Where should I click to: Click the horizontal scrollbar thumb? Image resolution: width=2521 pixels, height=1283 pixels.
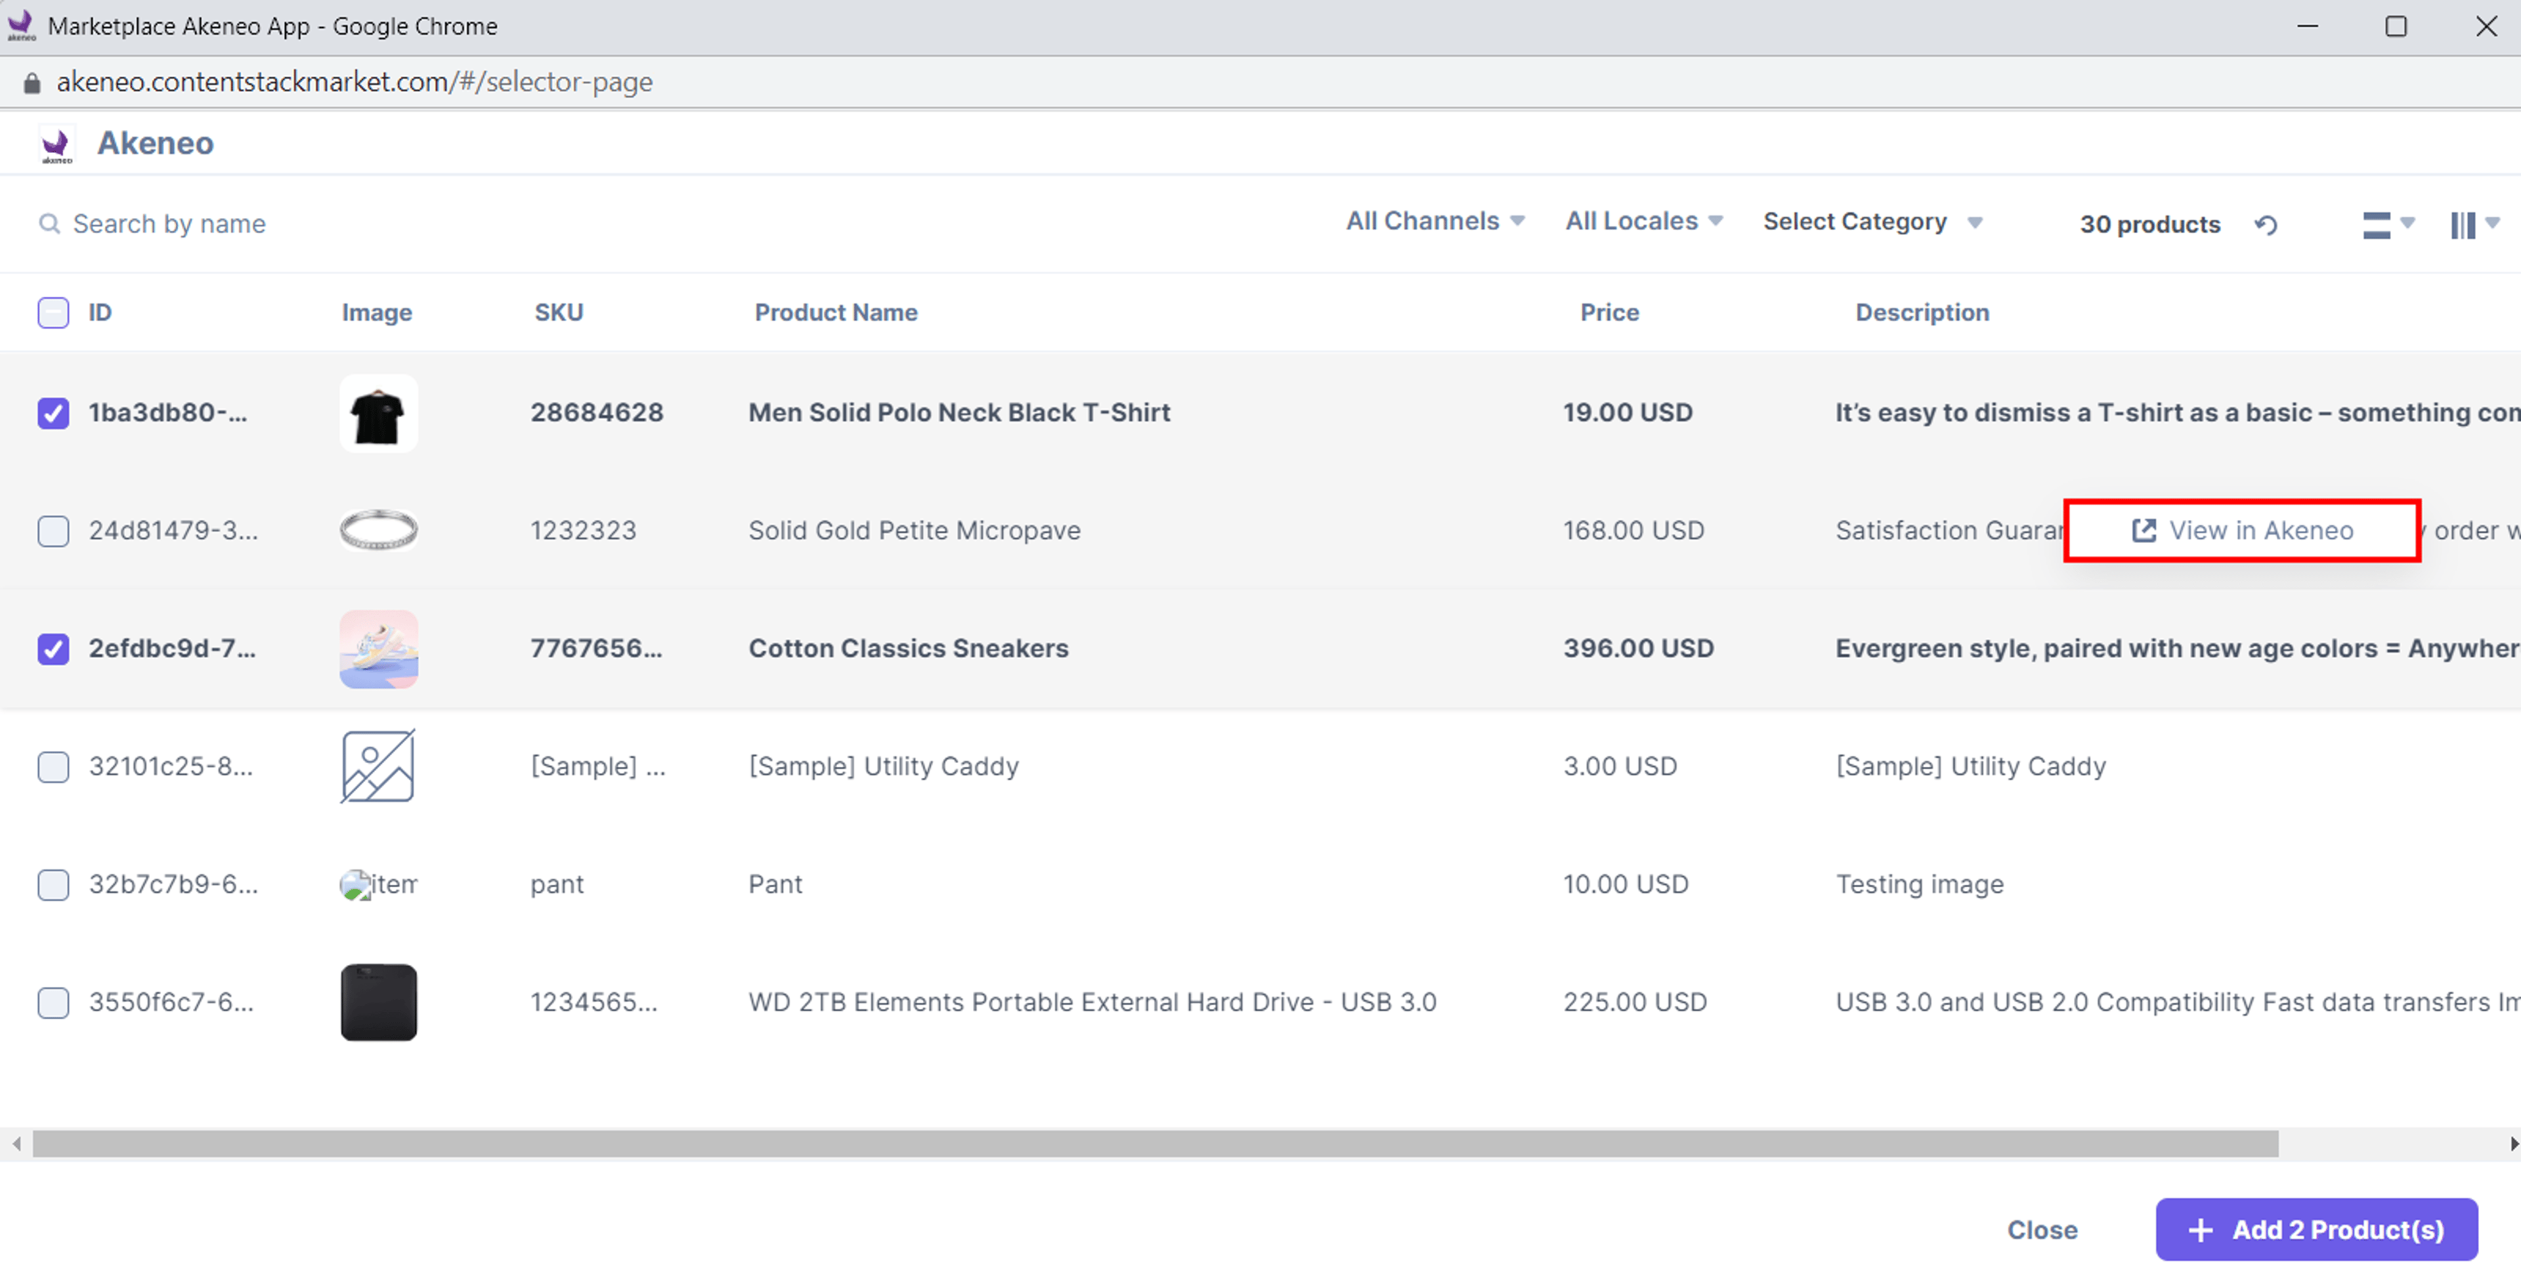(x=1155, y=1144)
